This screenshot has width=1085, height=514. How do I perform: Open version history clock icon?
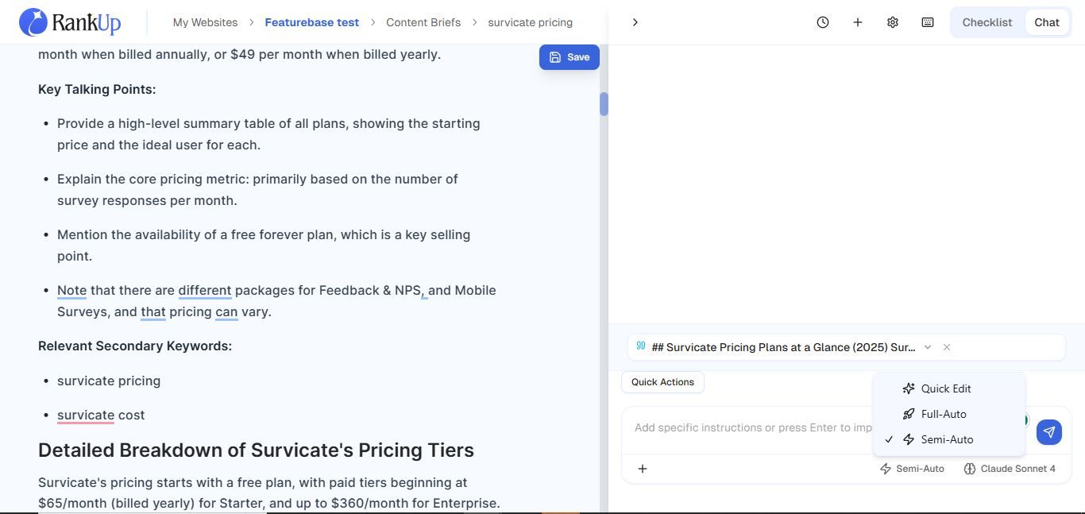point(823,22)
